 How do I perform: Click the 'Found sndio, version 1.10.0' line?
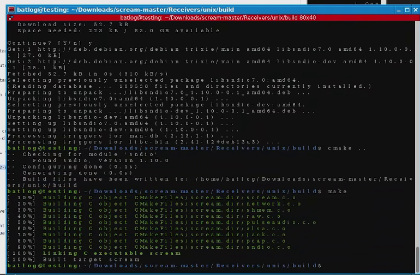[x=101, y=160]
